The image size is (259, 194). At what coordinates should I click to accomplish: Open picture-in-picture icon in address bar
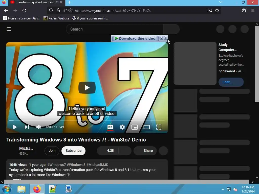click(210, 11)
